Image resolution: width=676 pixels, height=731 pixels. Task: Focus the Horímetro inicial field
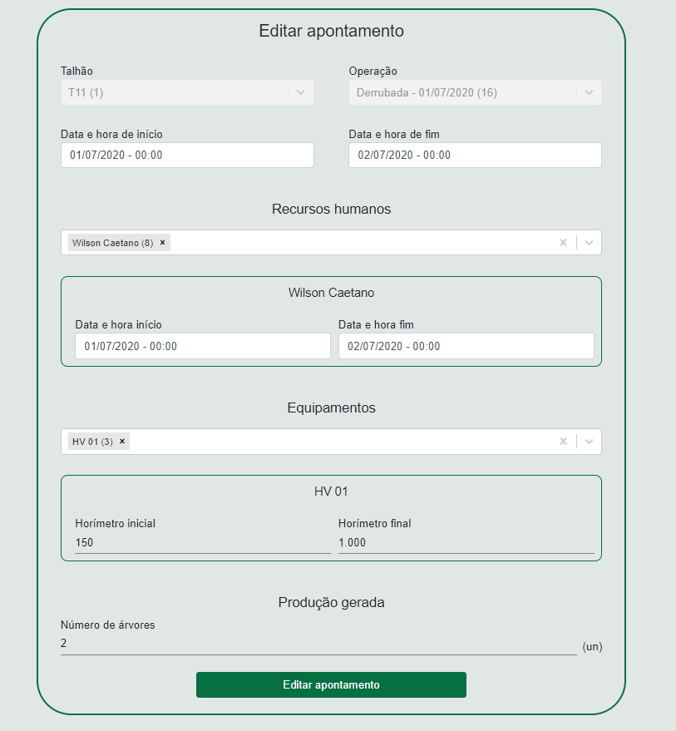pos(202,542)
